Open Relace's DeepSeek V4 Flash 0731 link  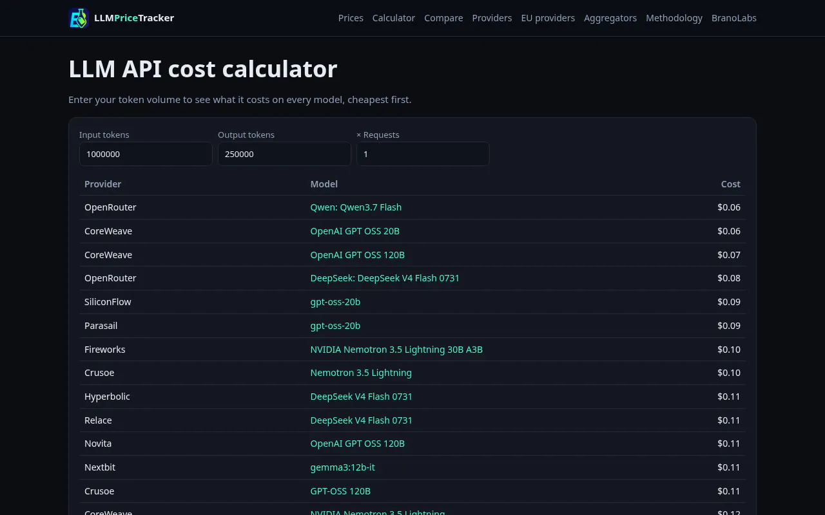[362, 420]
